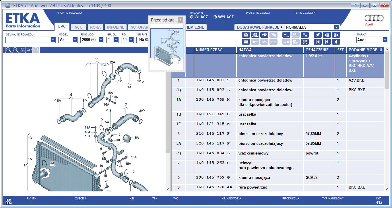Click the OZNACZENIE column header
The height and width of the screenshot is (208, 392).
319,50
